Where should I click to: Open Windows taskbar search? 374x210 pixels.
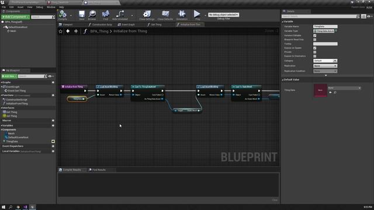point(11,207)
